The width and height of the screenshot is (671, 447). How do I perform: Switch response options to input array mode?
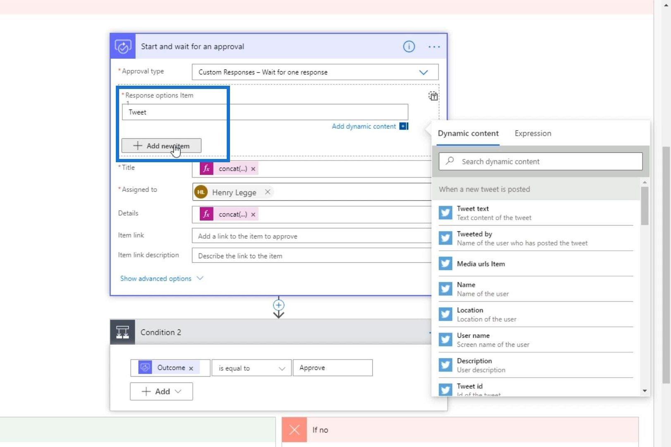pyautogui.click(x=433, y=96)
